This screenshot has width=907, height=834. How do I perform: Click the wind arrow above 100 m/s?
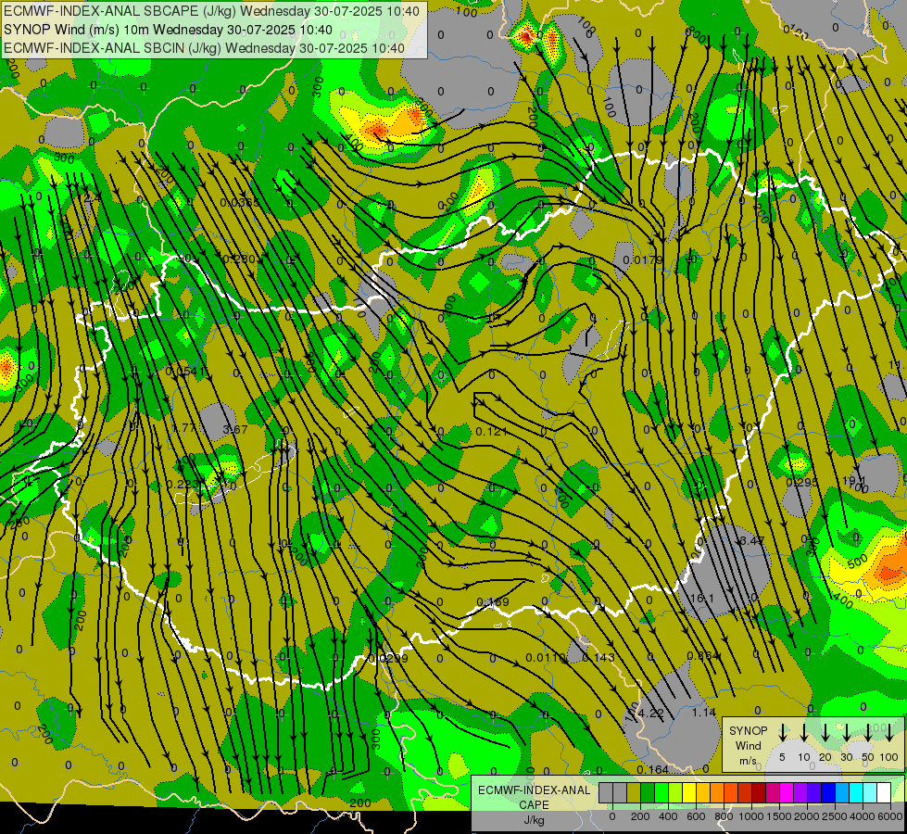point(889,732)
